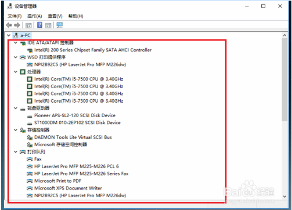Open the blue Help question-mark toolbar icon

pyautogui.click(x=39, y=25)
